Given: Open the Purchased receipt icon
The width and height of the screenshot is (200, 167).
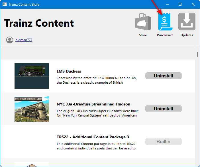Looking at the screenshot, I should tap(165, 22).
